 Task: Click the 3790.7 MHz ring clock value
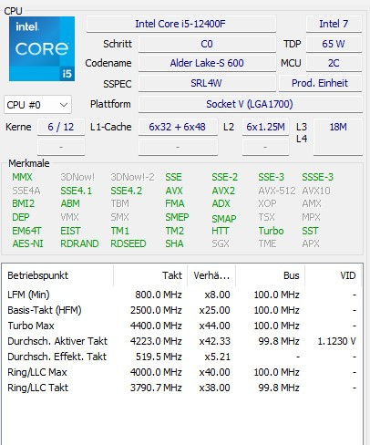156,388
